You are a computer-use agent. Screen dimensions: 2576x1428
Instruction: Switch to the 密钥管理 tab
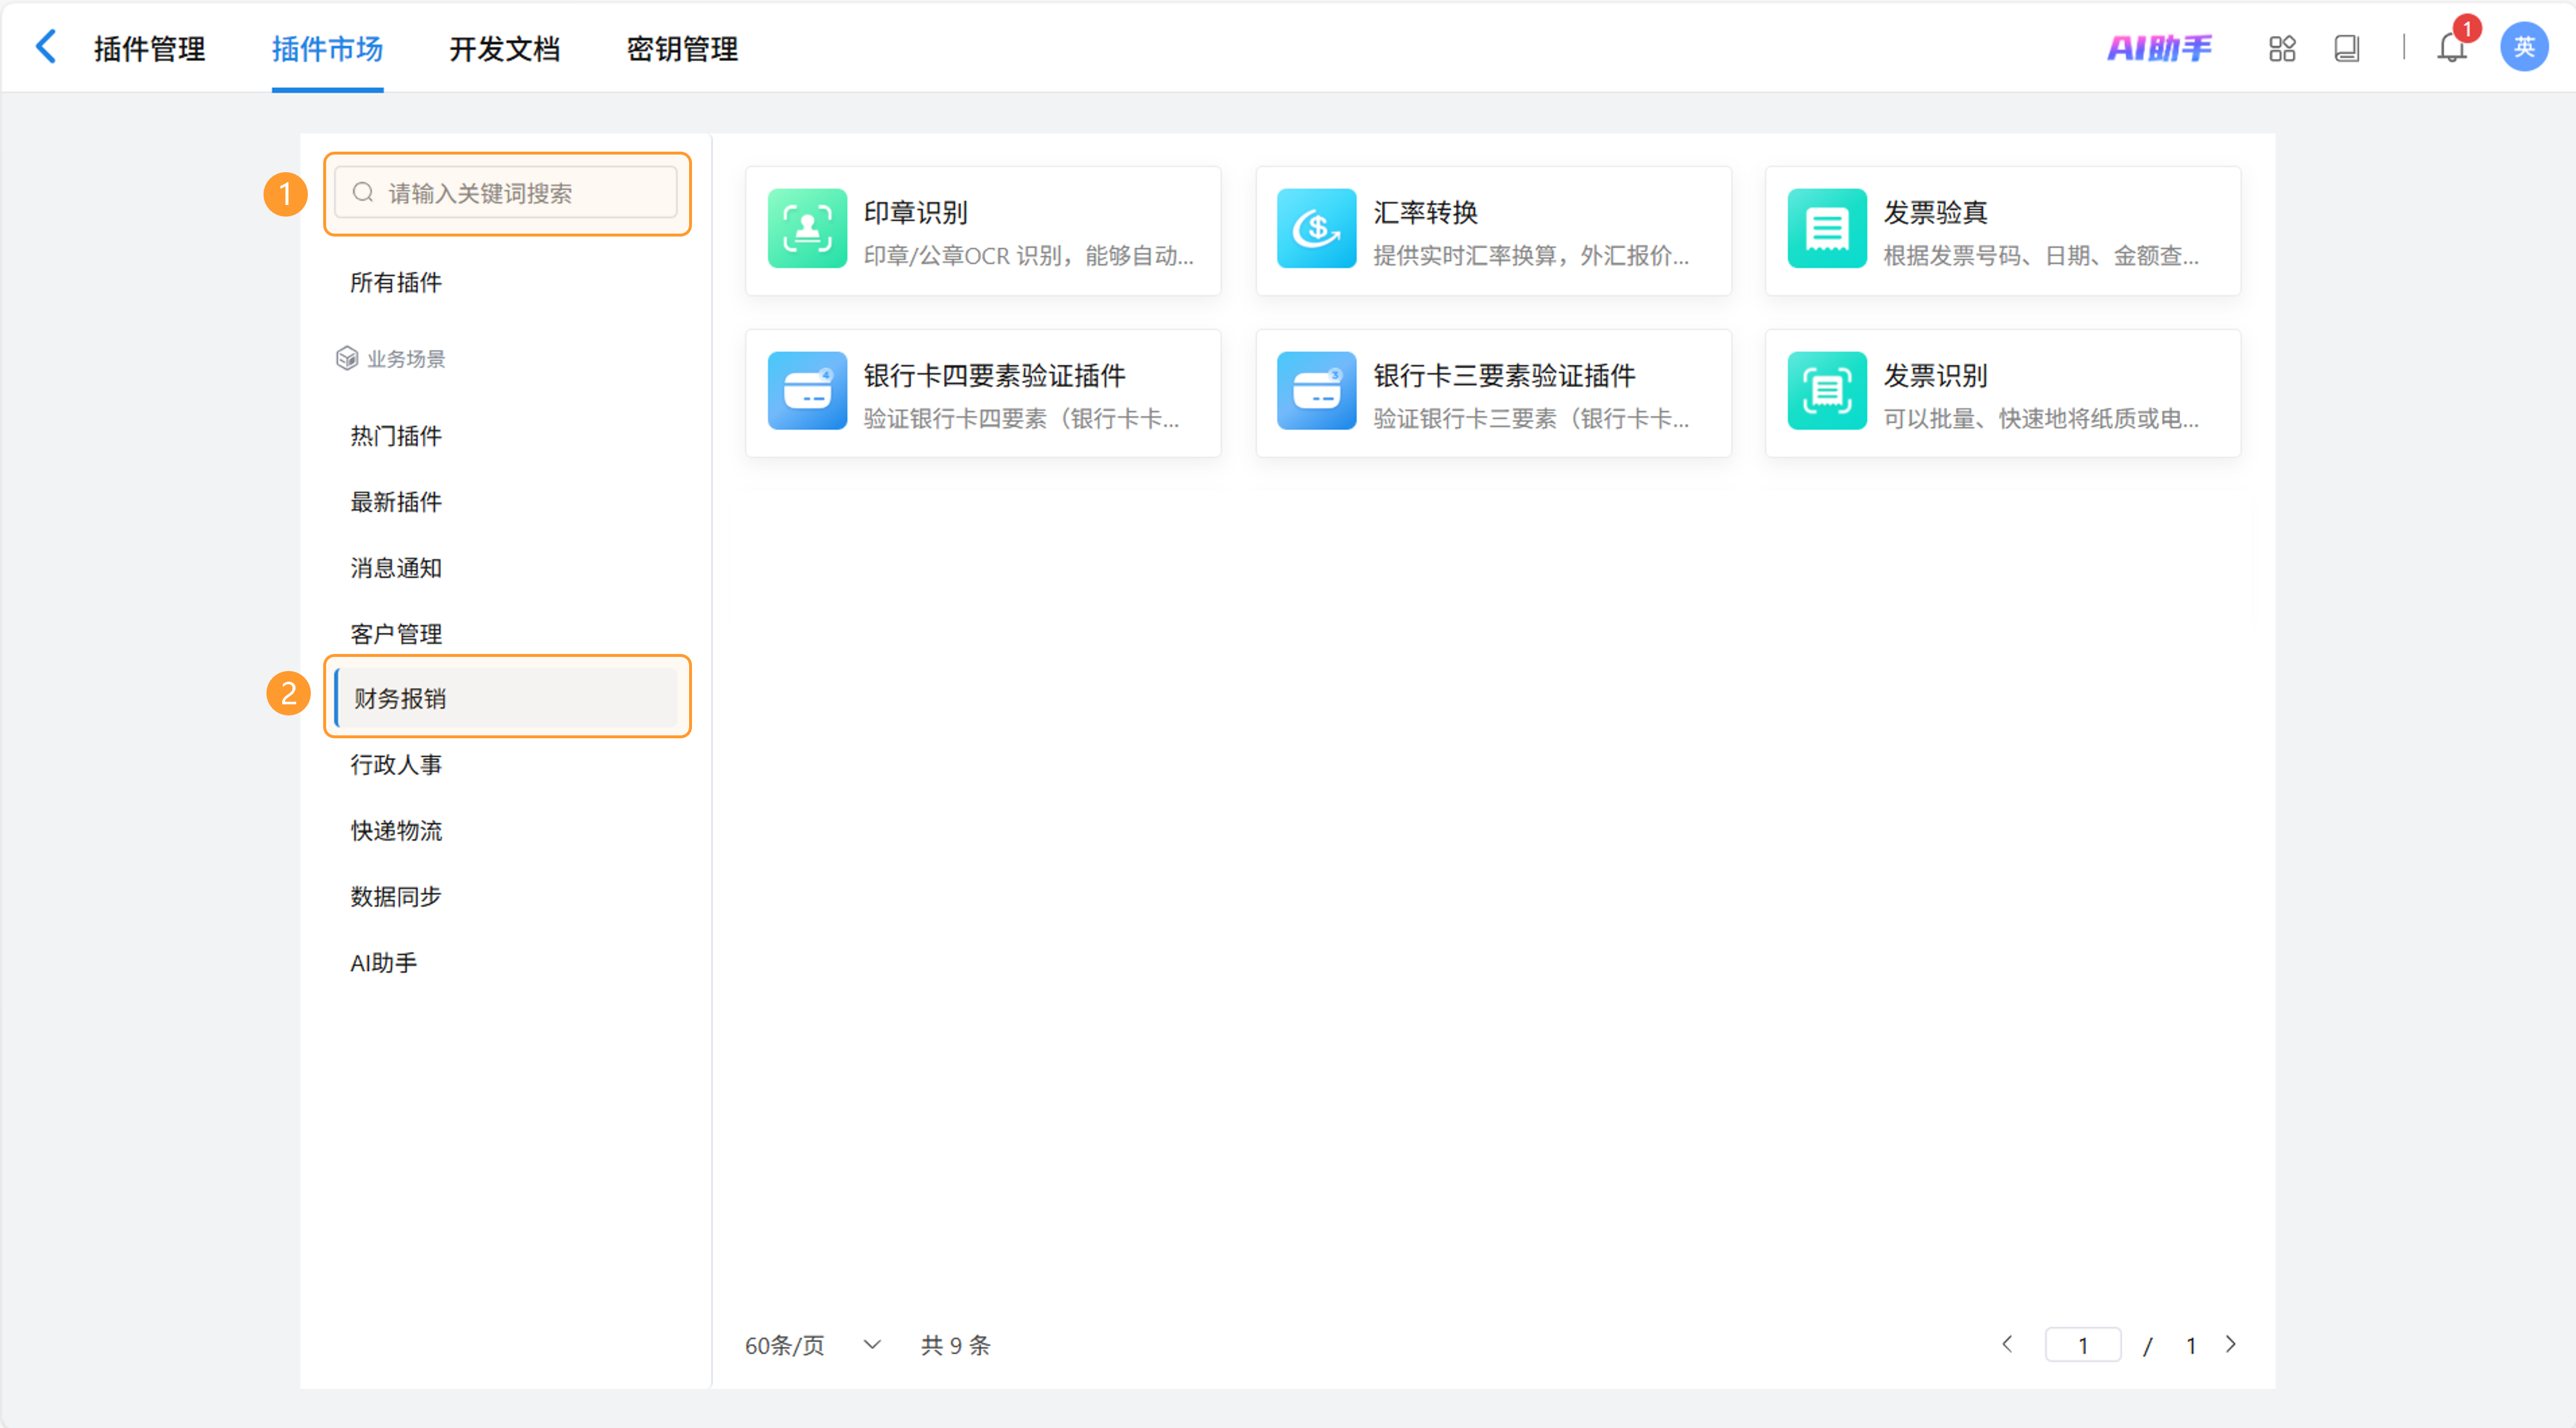point(682,49)
